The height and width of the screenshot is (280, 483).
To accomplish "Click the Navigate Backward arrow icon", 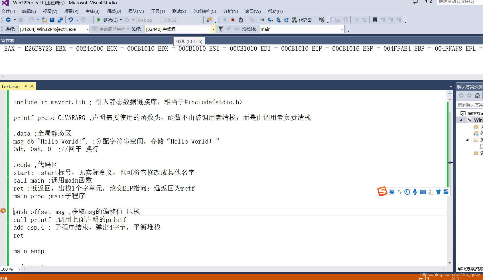I will point(8,20).
